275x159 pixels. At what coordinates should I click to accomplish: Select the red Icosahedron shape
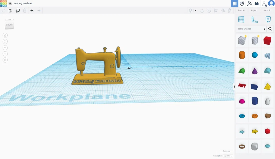point(267,131)
